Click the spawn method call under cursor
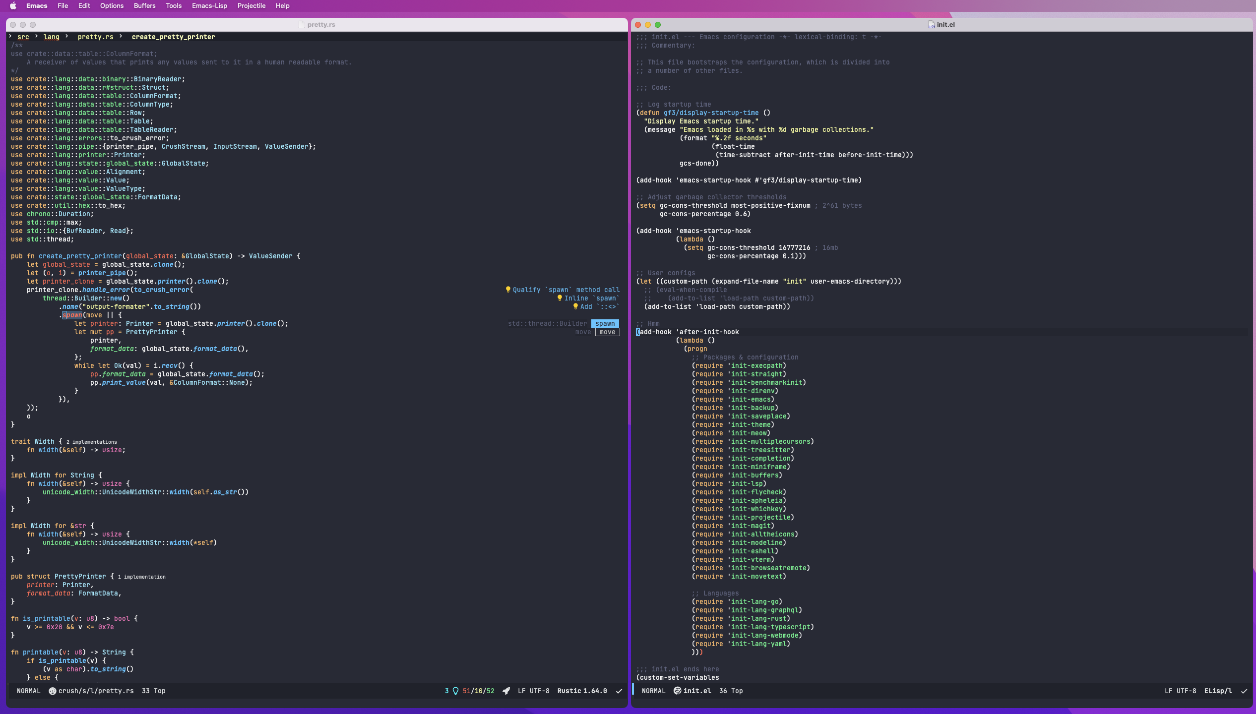This screenshot has width=1256, height=714. 72,315
